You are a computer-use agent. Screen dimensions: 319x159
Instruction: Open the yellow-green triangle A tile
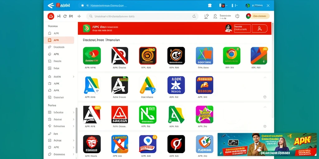[148, 85]
